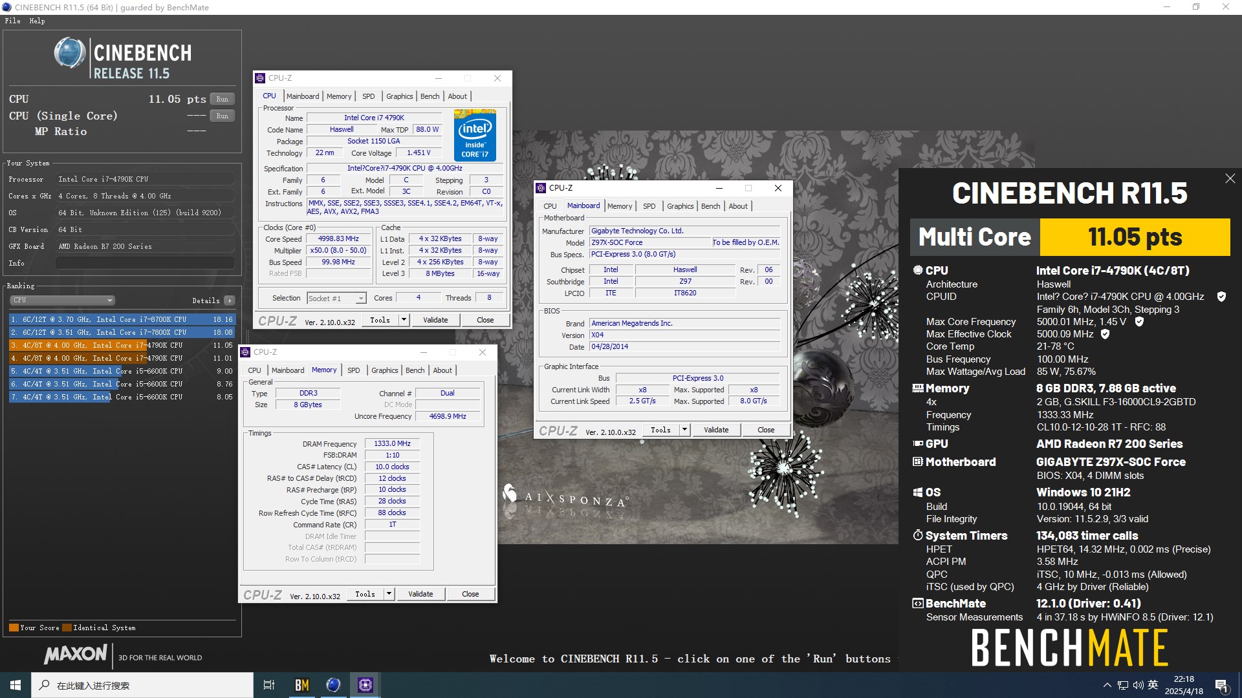Open Tools dropdown arrow in CPU-Z CPU window
Viewport: 1242px width, 698px height.
[x=404, y=320]
